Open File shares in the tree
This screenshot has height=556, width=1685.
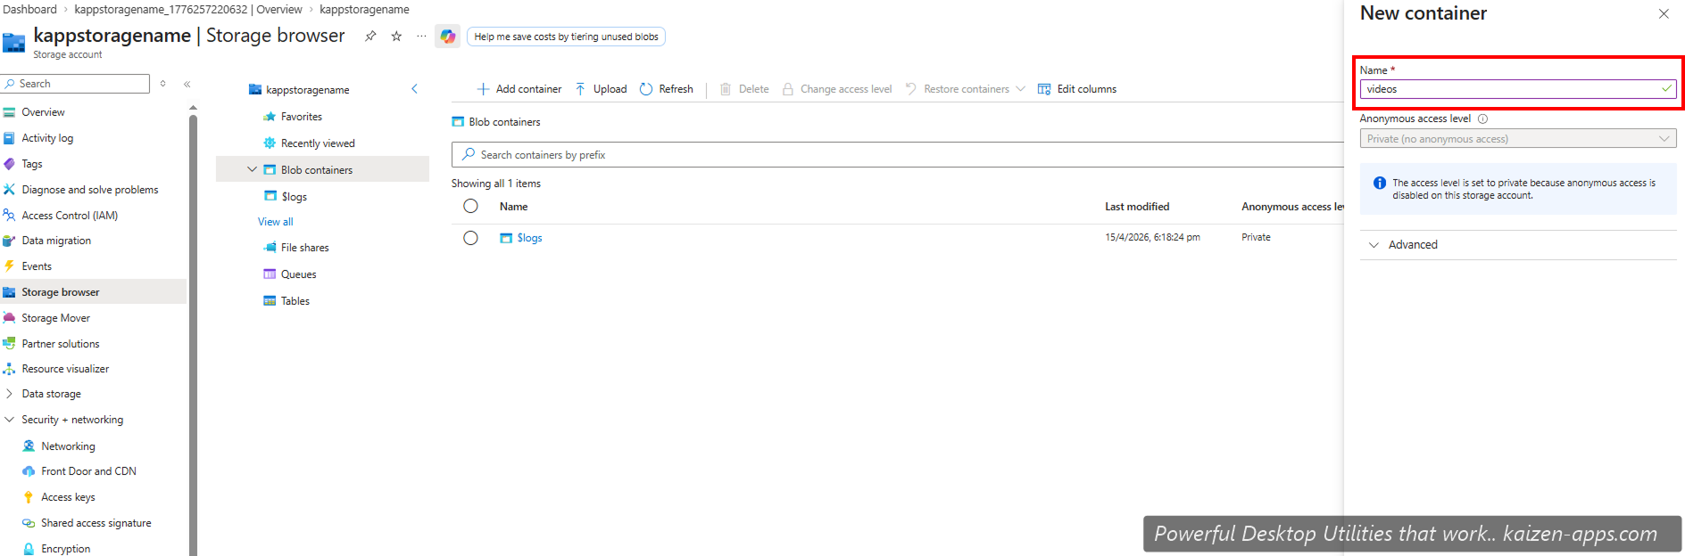(x=304, y=248)
